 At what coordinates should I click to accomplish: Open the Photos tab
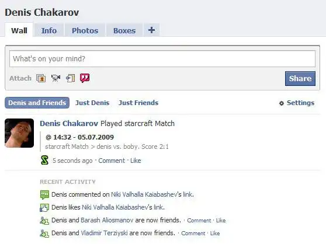[x=85, y=30]
